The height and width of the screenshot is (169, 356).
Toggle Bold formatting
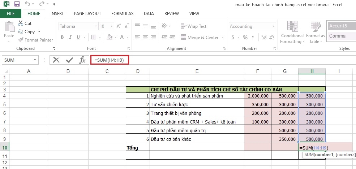[x=62, y=37]
